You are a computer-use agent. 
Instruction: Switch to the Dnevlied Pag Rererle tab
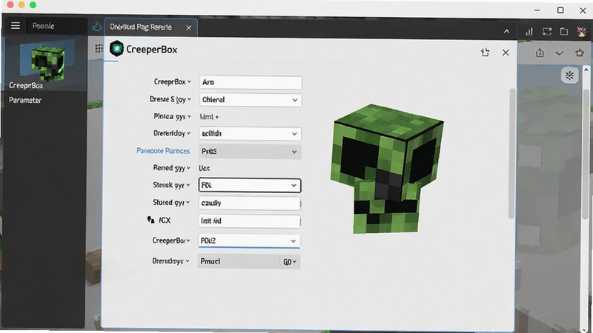coord(141,27)
